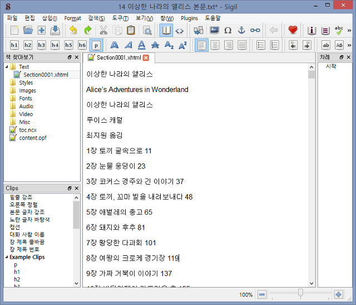
Task: Undo the last action
Action: point(73,30)
